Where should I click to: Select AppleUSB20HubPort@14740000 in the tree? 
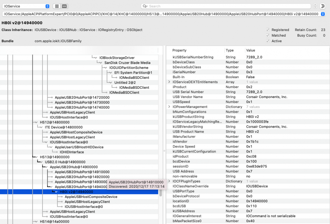[82, 107]
